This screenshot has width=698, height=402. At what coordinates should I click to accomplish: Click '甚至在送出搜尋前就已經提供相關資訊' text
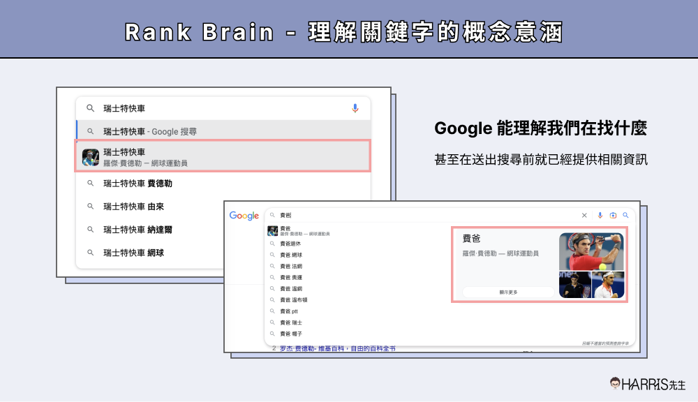(541, 159)
